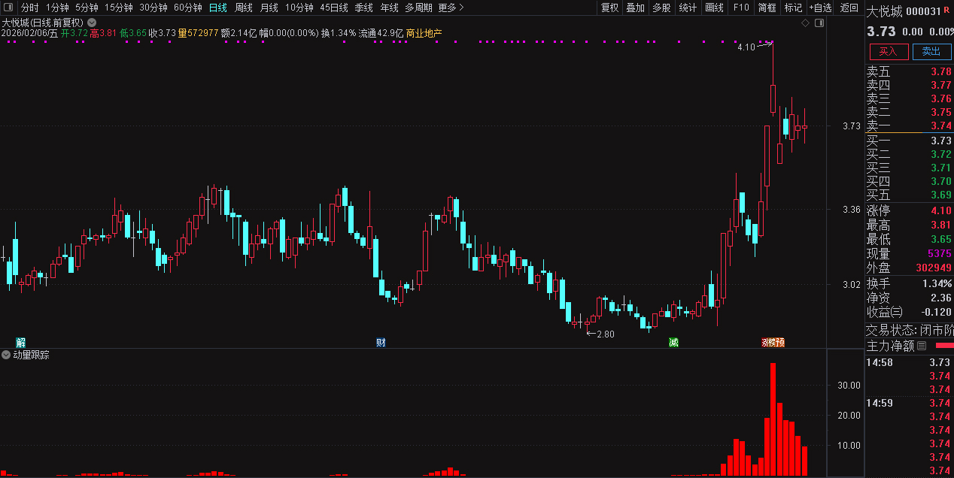Click the 外盘 value 302949
This screenshot has height=478, width=954.
[934, 268]
